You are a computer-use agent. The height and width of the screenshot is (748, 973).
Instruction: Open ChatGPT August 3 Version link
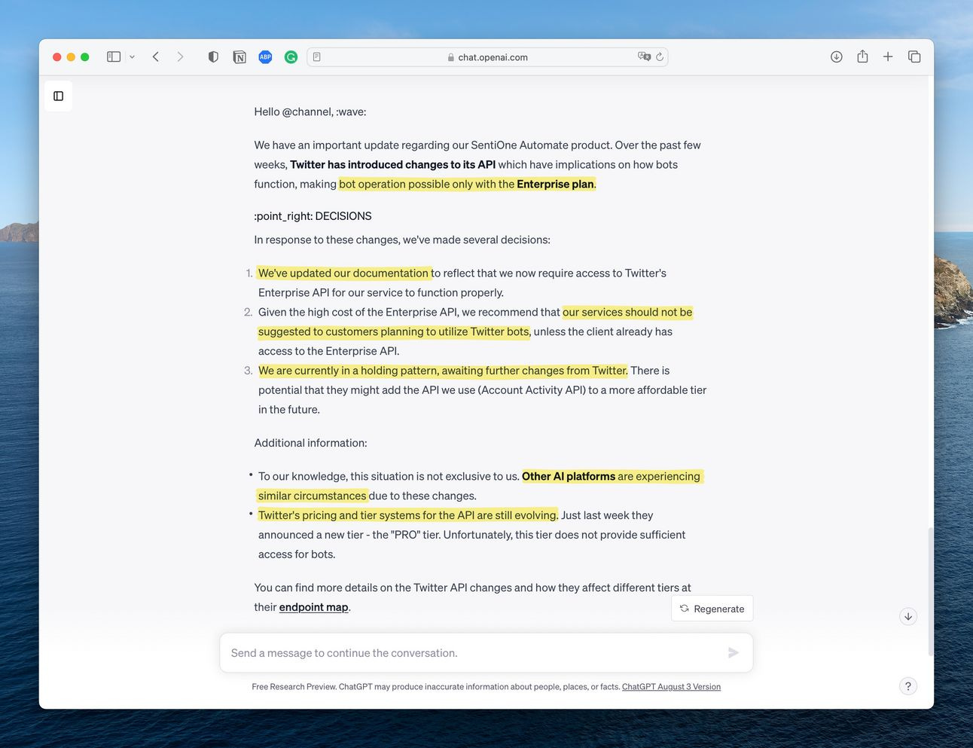coord(671,687)
